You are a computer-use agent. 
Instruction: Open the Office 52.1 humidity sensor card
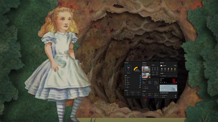pyautogui.click(x=150, y=95)
